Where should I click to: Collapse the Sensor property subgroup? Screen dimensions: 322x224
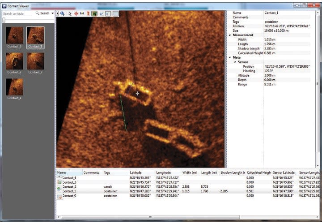click(x=234, y=62)
